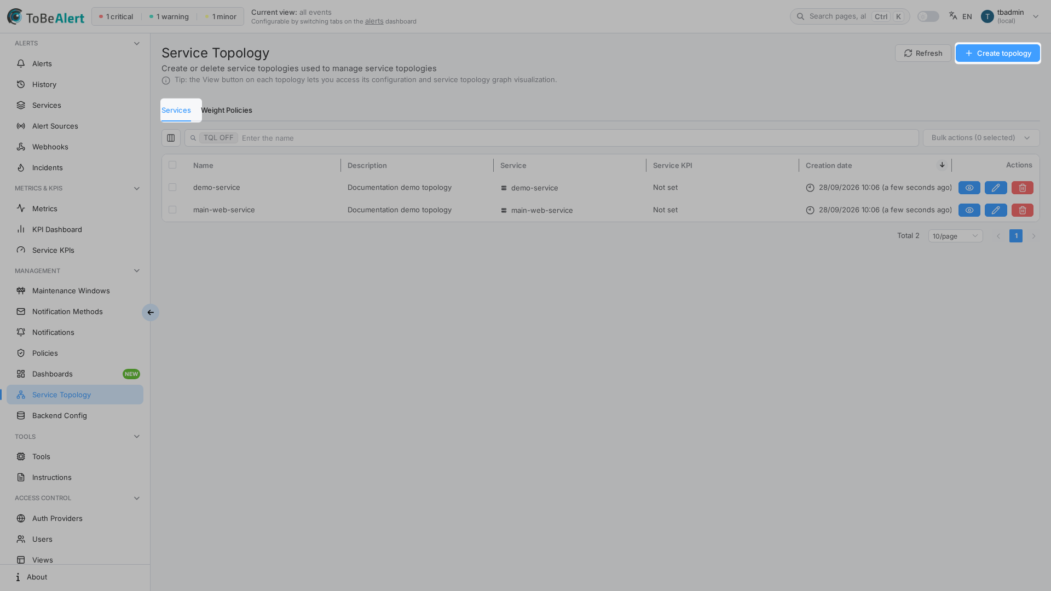This screenshot has height=591, width=1051.
Task: Click the Webhooks sidebar icon
Action: point(21,147)
